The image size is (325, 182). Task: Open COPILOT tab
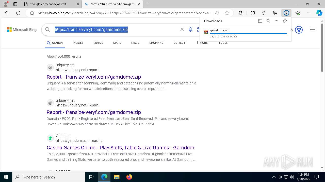coord(180,43)
